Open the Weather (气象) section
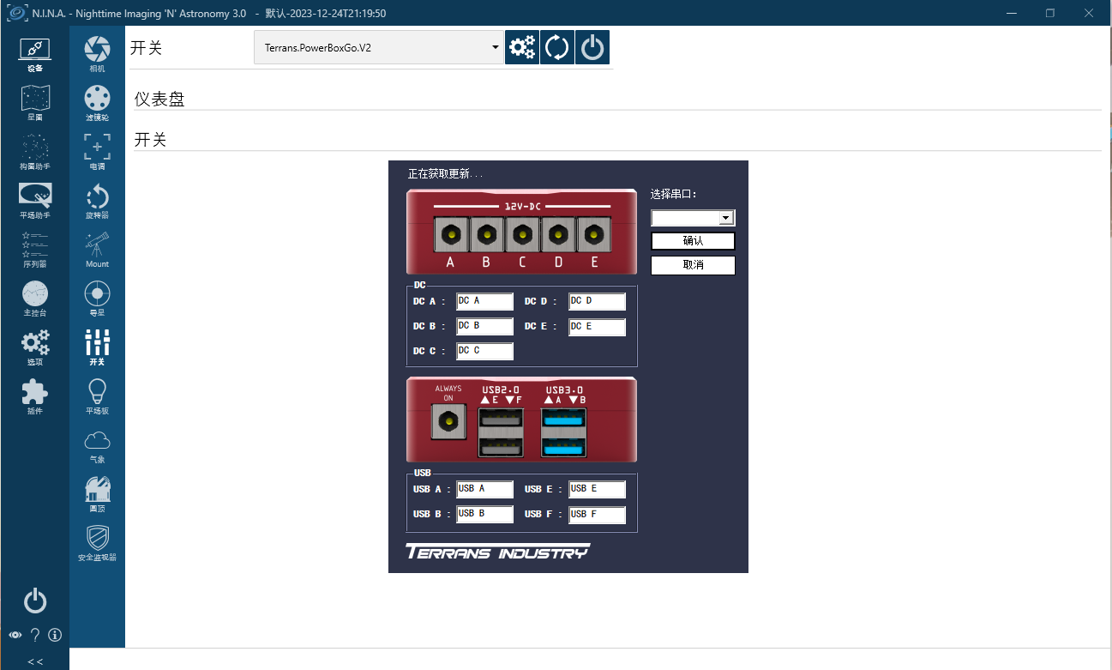 pos(97,444)
